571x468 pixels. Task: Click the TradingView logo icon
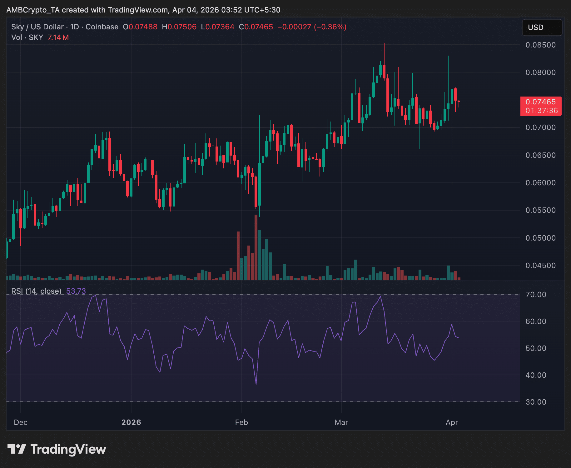[x=17, y=449]
